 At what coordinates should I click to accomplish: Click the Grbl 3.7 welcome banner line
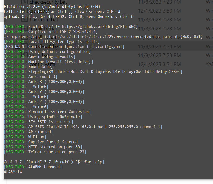coord(54,162)
